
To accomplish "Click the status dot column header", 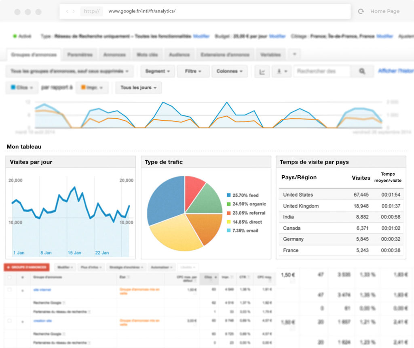I will click(x=23, y=277).
